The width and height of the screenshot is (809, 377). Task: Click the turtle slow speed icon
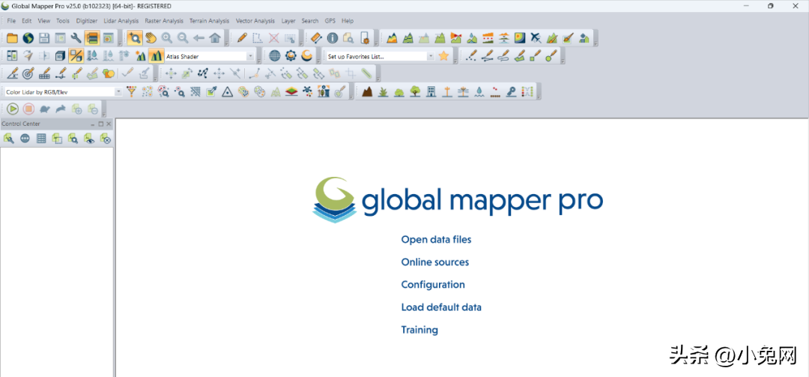45,109
